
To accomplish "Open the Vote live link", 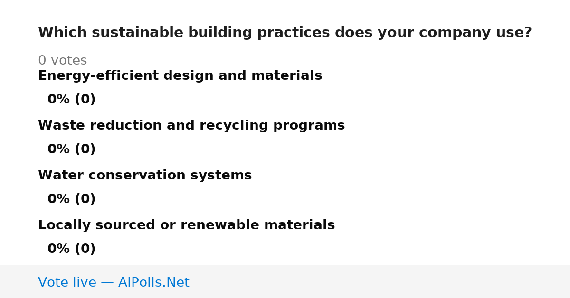I will pyautogui.click(x=114, y=283).
